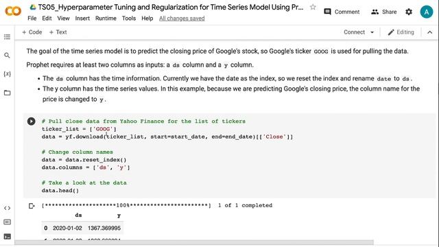439x247 pixels.
Task: Open the View menu
Action: point(63,19)
